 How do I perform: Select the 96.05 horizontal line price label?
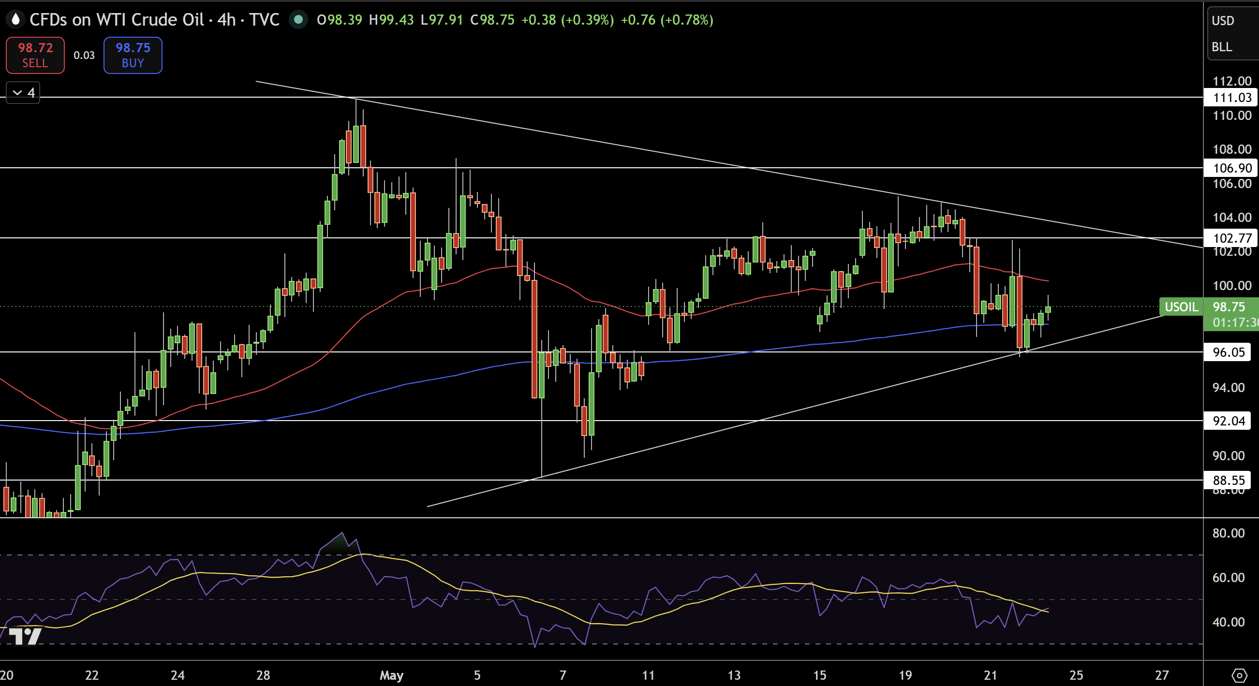pos(1228,352)
